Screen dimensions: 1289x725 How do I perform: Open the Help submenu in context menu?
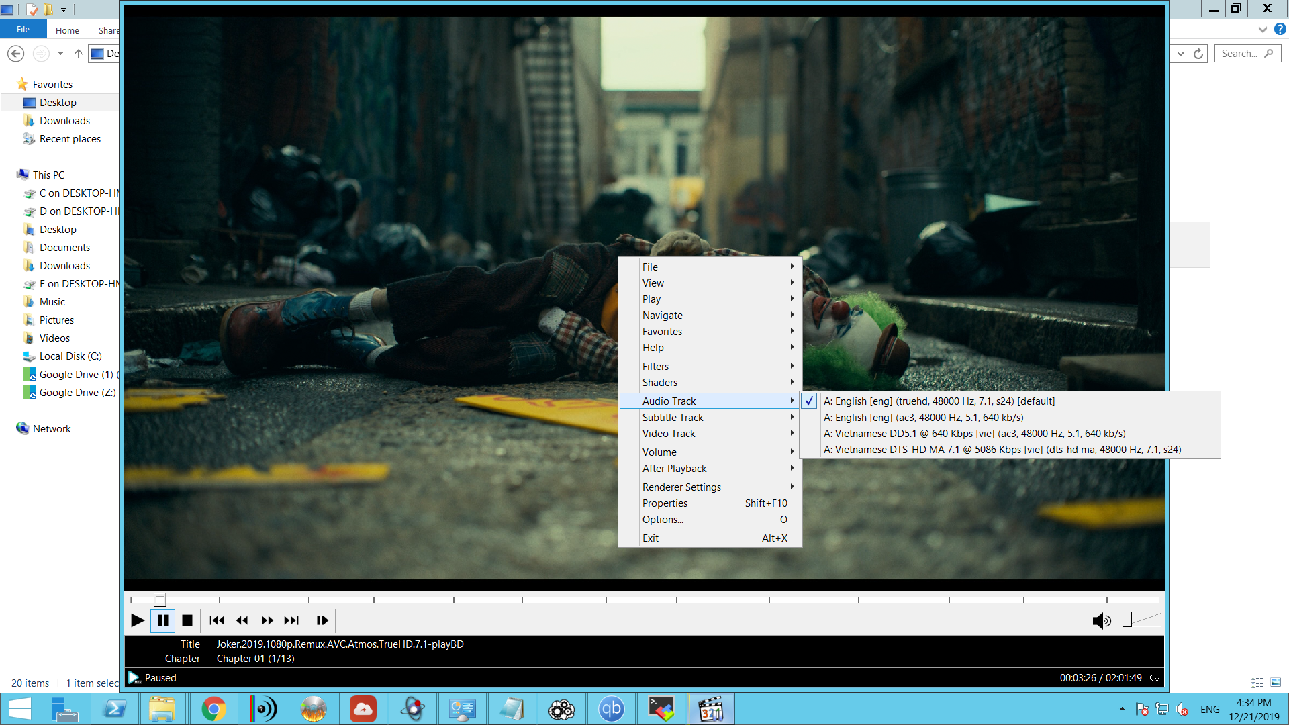pyautogui.click(x=710, y=348)
